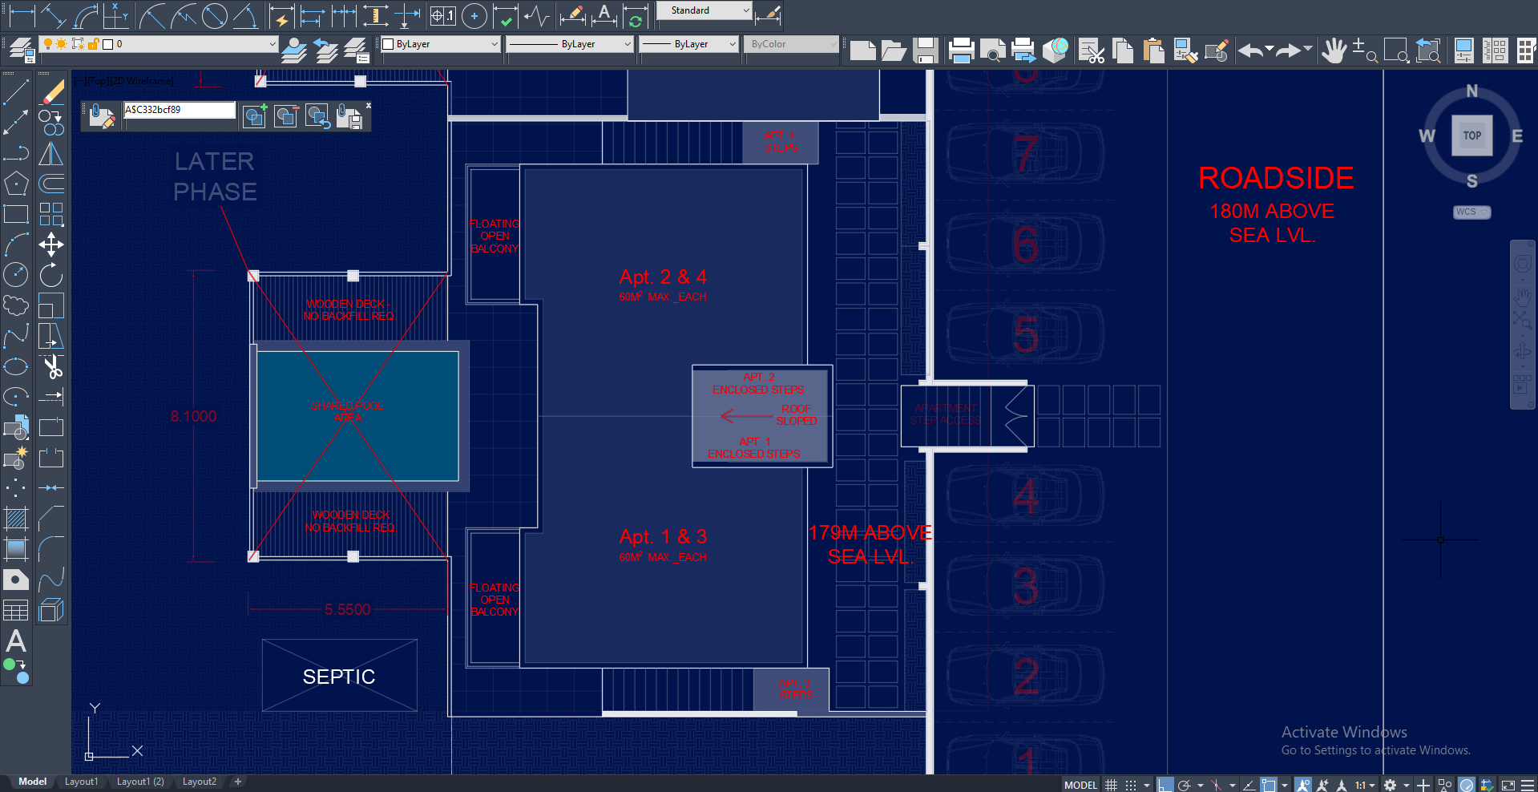Toggle the drawing grid display
1538x792 pixels.
coord(1111,785)
